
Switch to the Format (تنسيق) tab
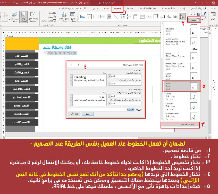pos(96,8)
